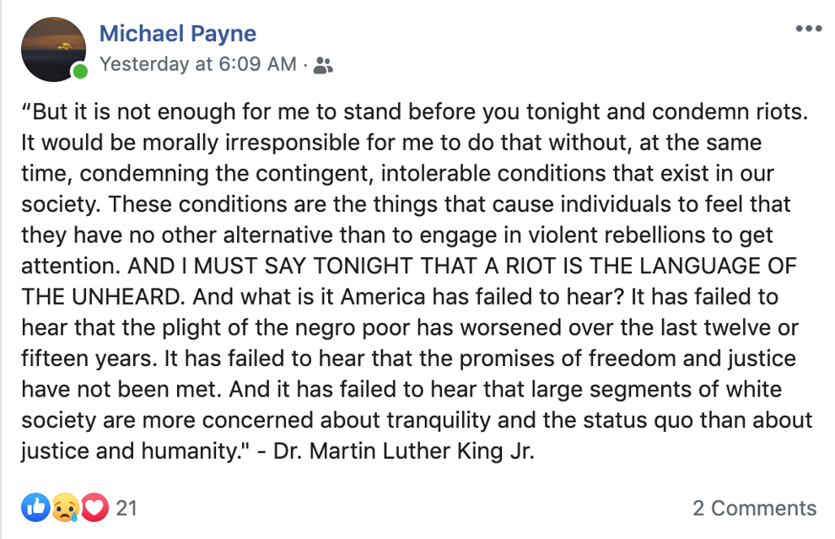Click the words "violent rebellions" in the post
835x539 pixels.
[603, 234]
